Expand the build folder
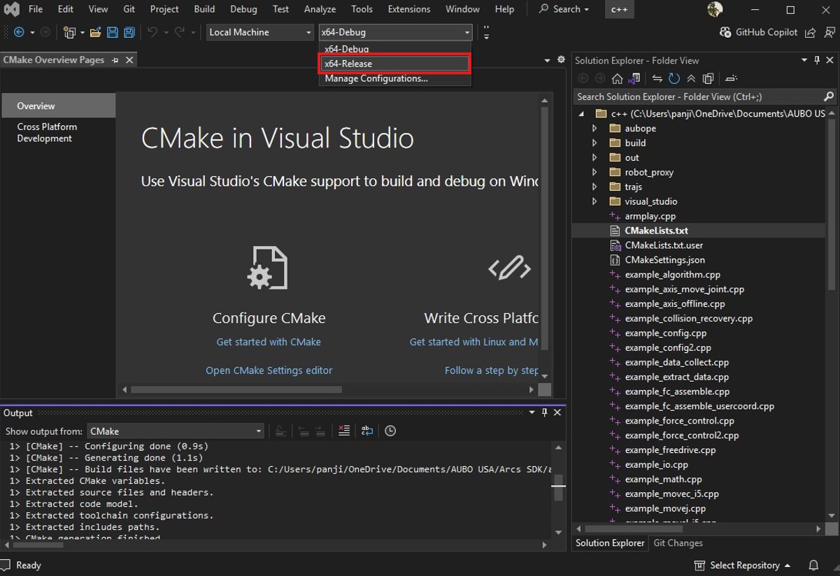 tap(595, 143)
